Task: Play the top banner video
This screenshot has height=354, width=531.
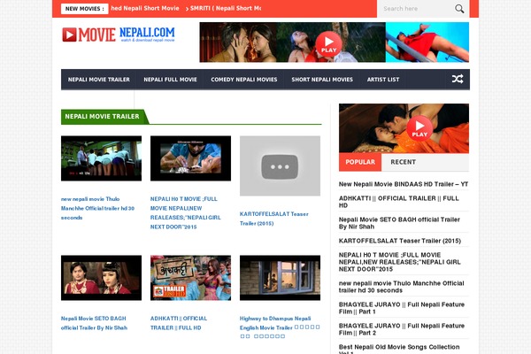Action: [x=328, y=43]
